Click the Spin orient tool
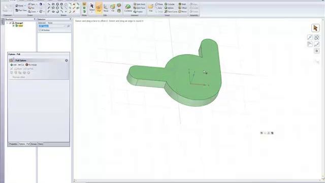 (x=31, y=4)
